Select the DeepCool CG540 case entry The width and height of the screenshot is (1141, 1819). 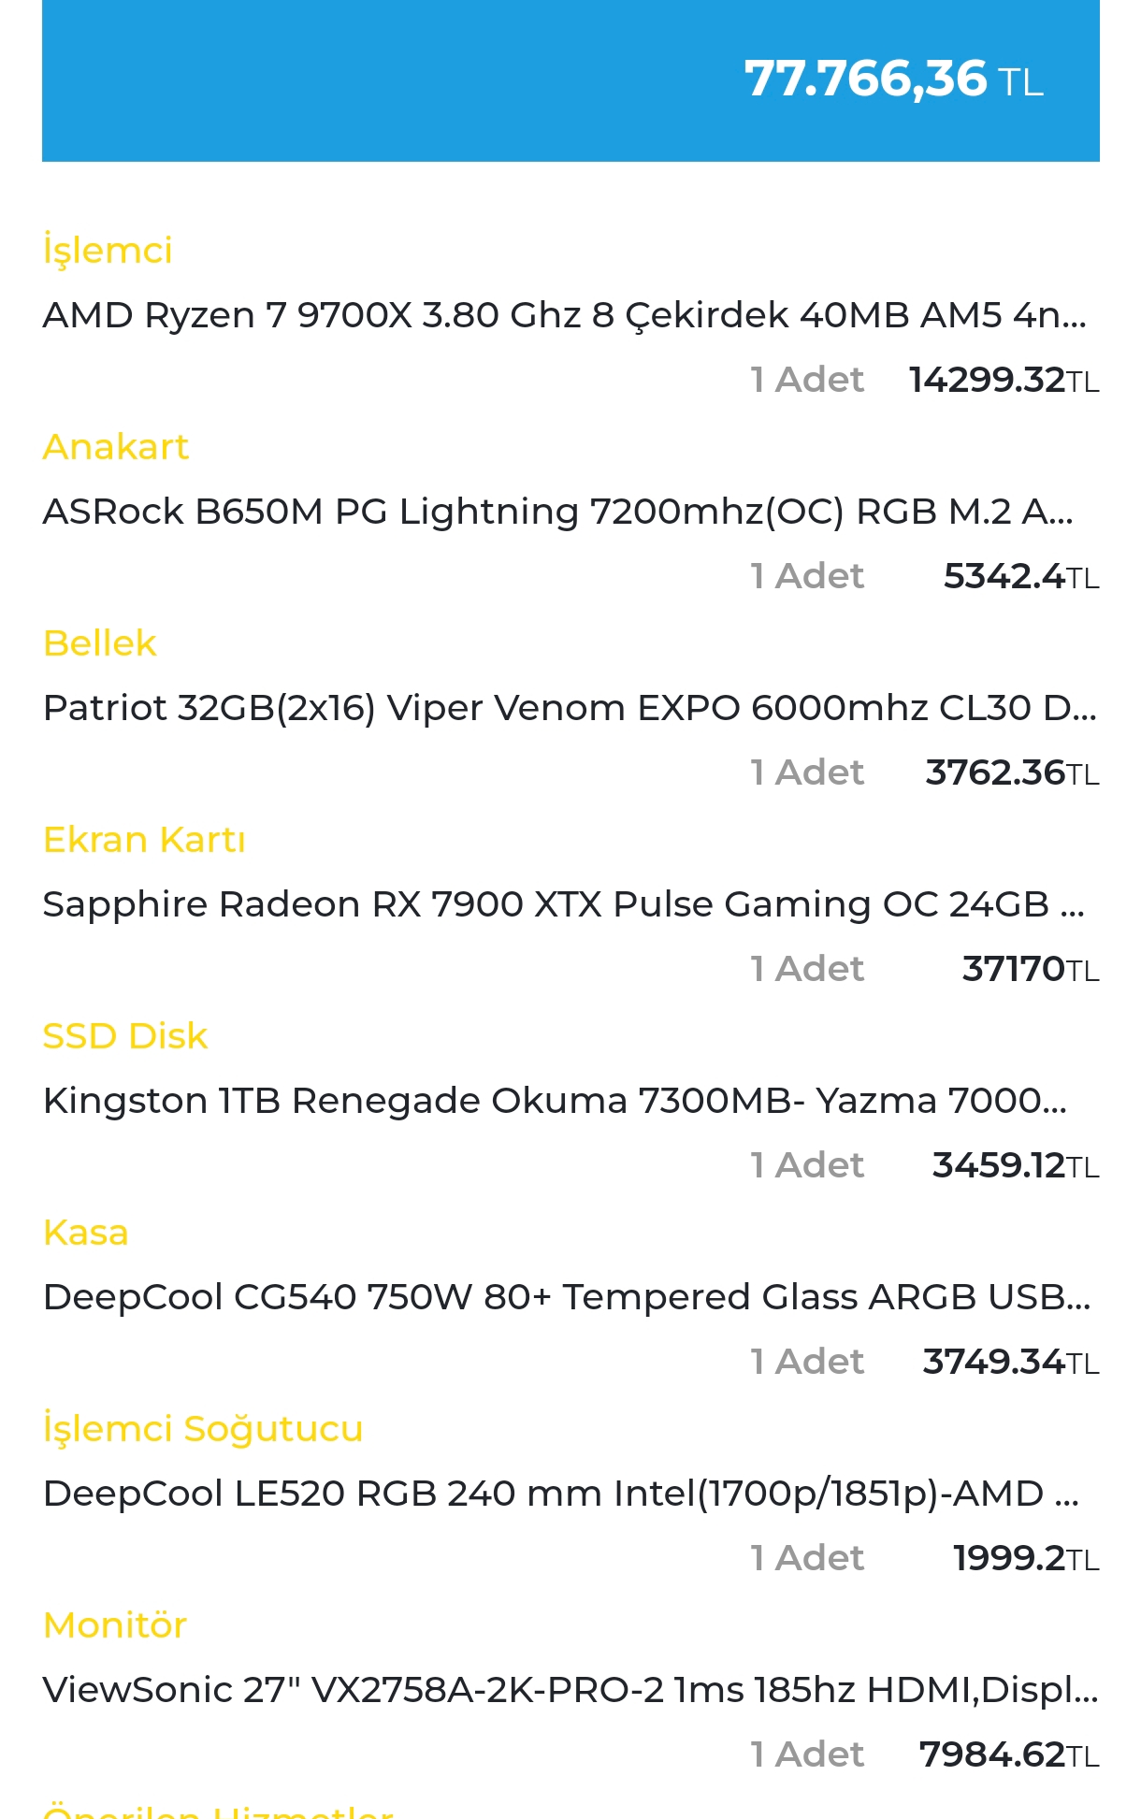pyautogui.click(x=567, y=1298)
